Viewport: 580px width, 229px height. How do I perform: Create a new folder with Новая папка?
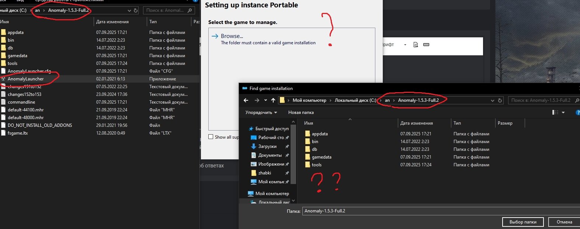[301, 112]
